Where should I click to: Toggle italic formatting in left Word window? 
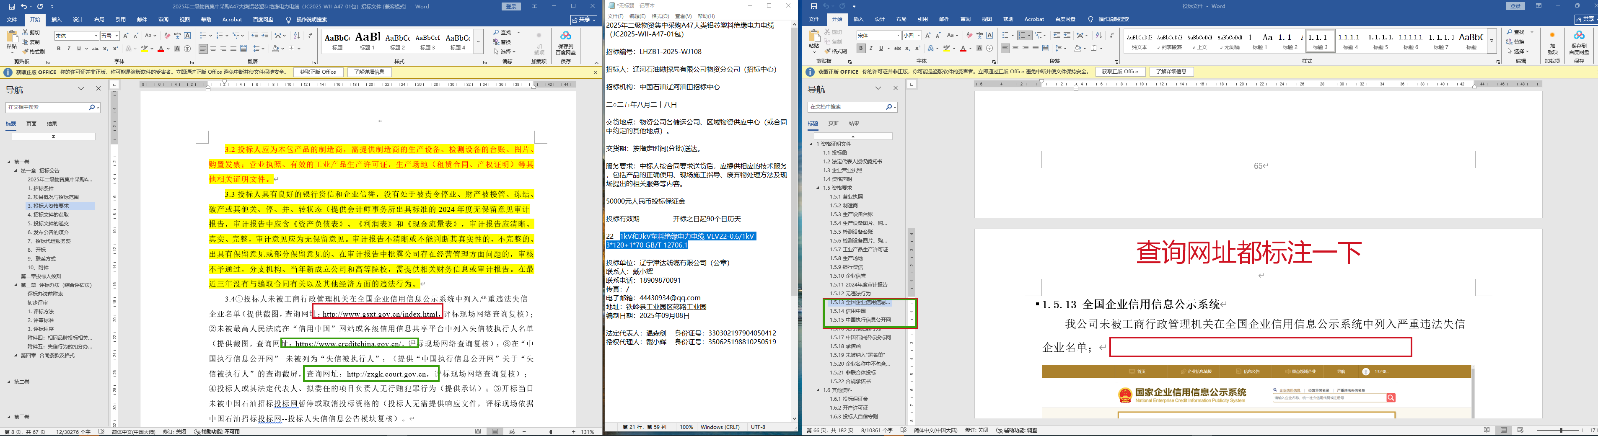[x=68, y=49]
